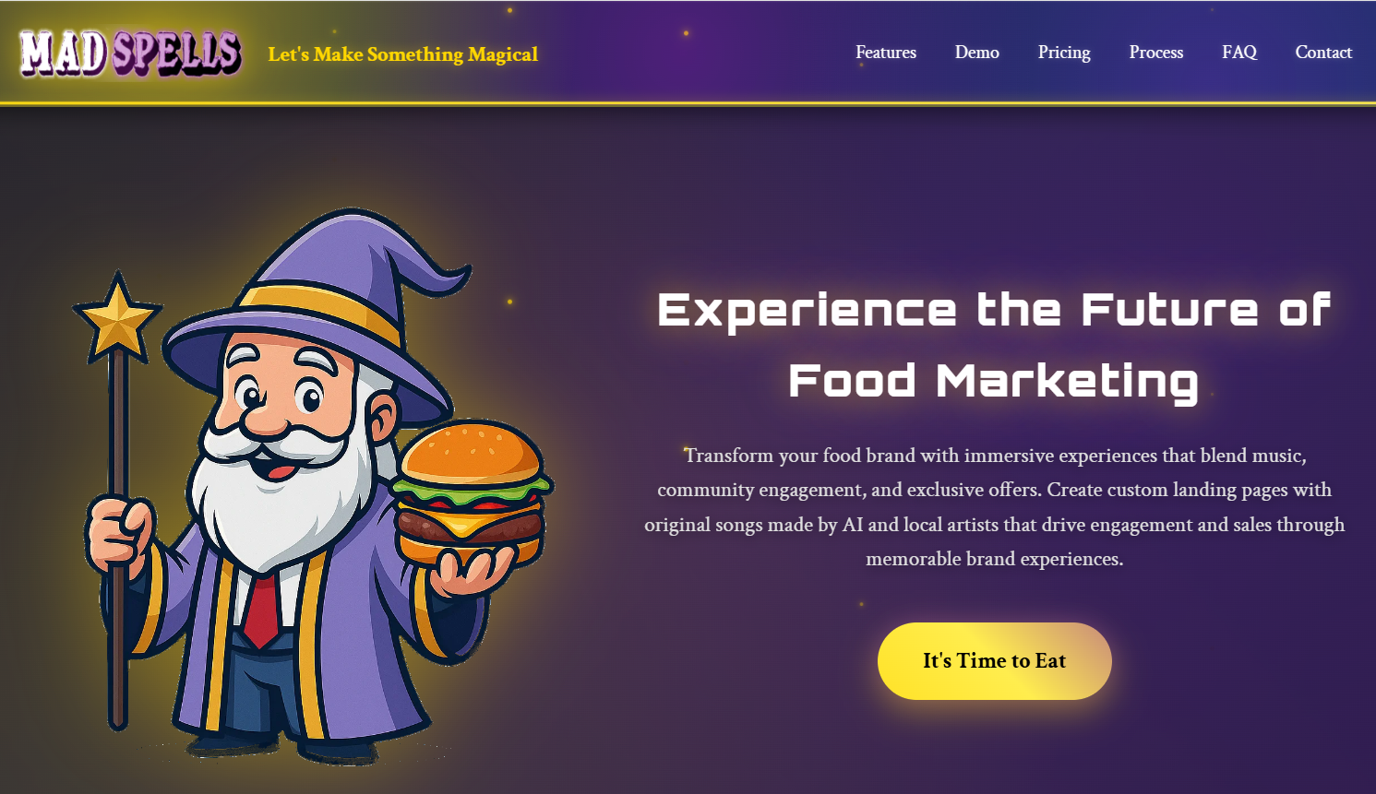Select Contact in the navigation
This screenshot has width=1376, height=794.
click(x=1323, y=53)
